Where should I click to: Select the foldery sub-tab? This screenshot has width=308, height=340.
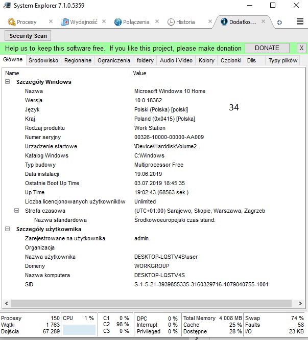pos(145,60)
